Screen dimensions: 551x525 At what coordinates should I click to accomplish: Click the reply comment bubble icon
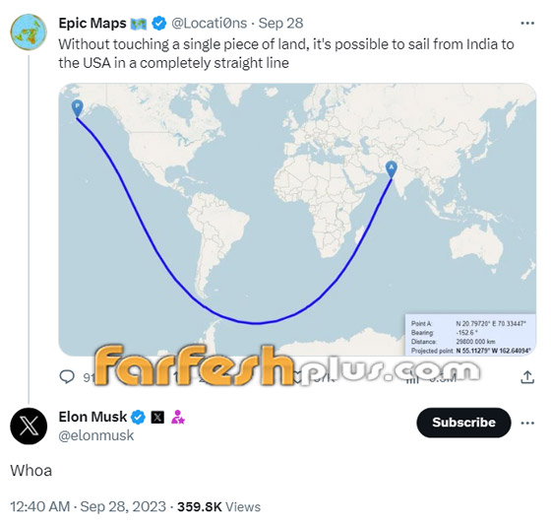pos(67,376)
